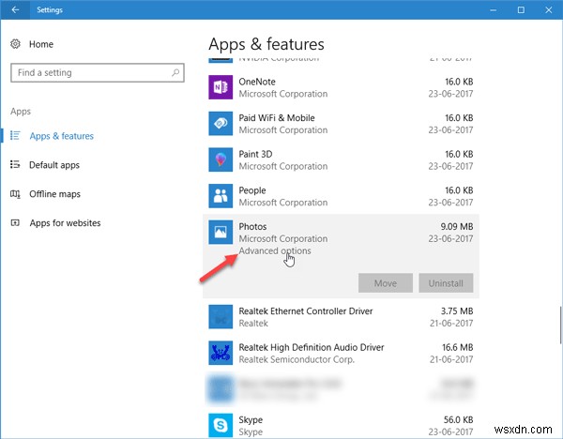Click the Photos app icon
This screenshot has height=439, width=563.
(x=221, y=233)
